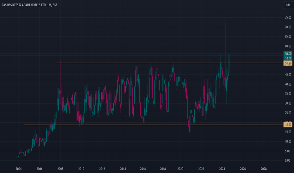Click the 51.20 resistance line price label
The image size is (294, 173).
click(x=288, y=63)
